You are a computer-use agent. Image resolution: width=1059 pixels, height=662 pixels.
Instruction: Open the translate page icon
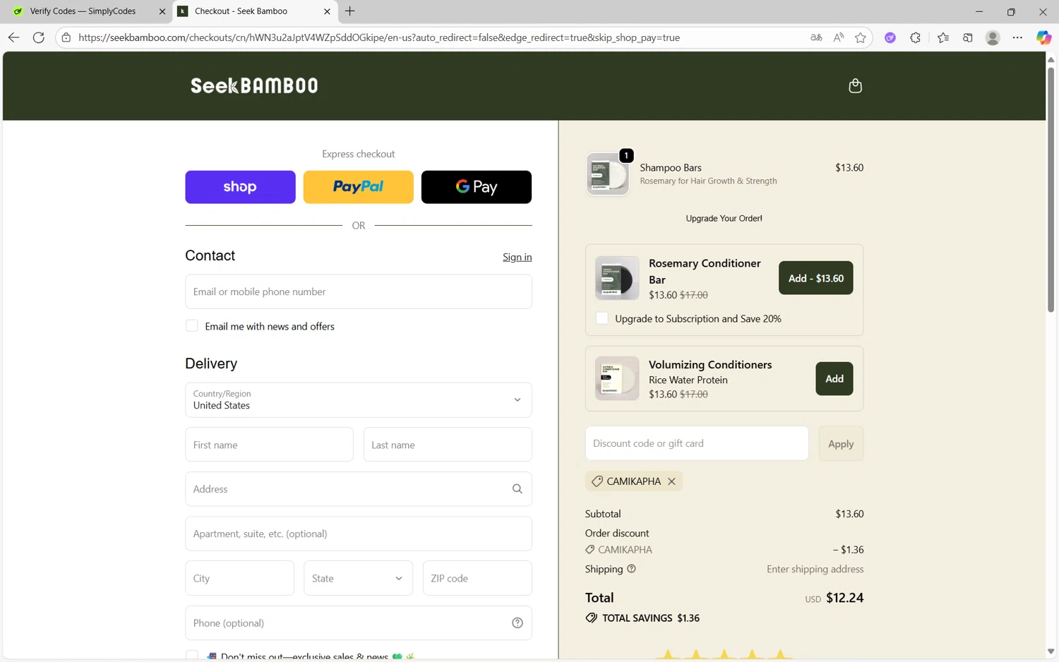[816, 37]
